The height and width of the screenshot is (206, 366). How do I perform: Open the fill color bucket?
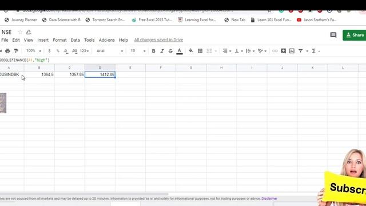click(x=191, y=51)
